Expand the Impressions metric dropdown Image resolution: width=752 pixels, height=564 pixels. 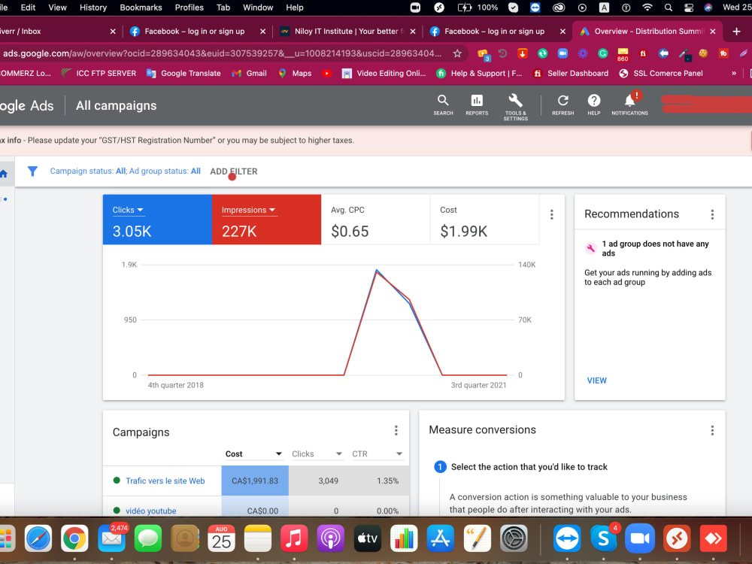coord(248,210)
